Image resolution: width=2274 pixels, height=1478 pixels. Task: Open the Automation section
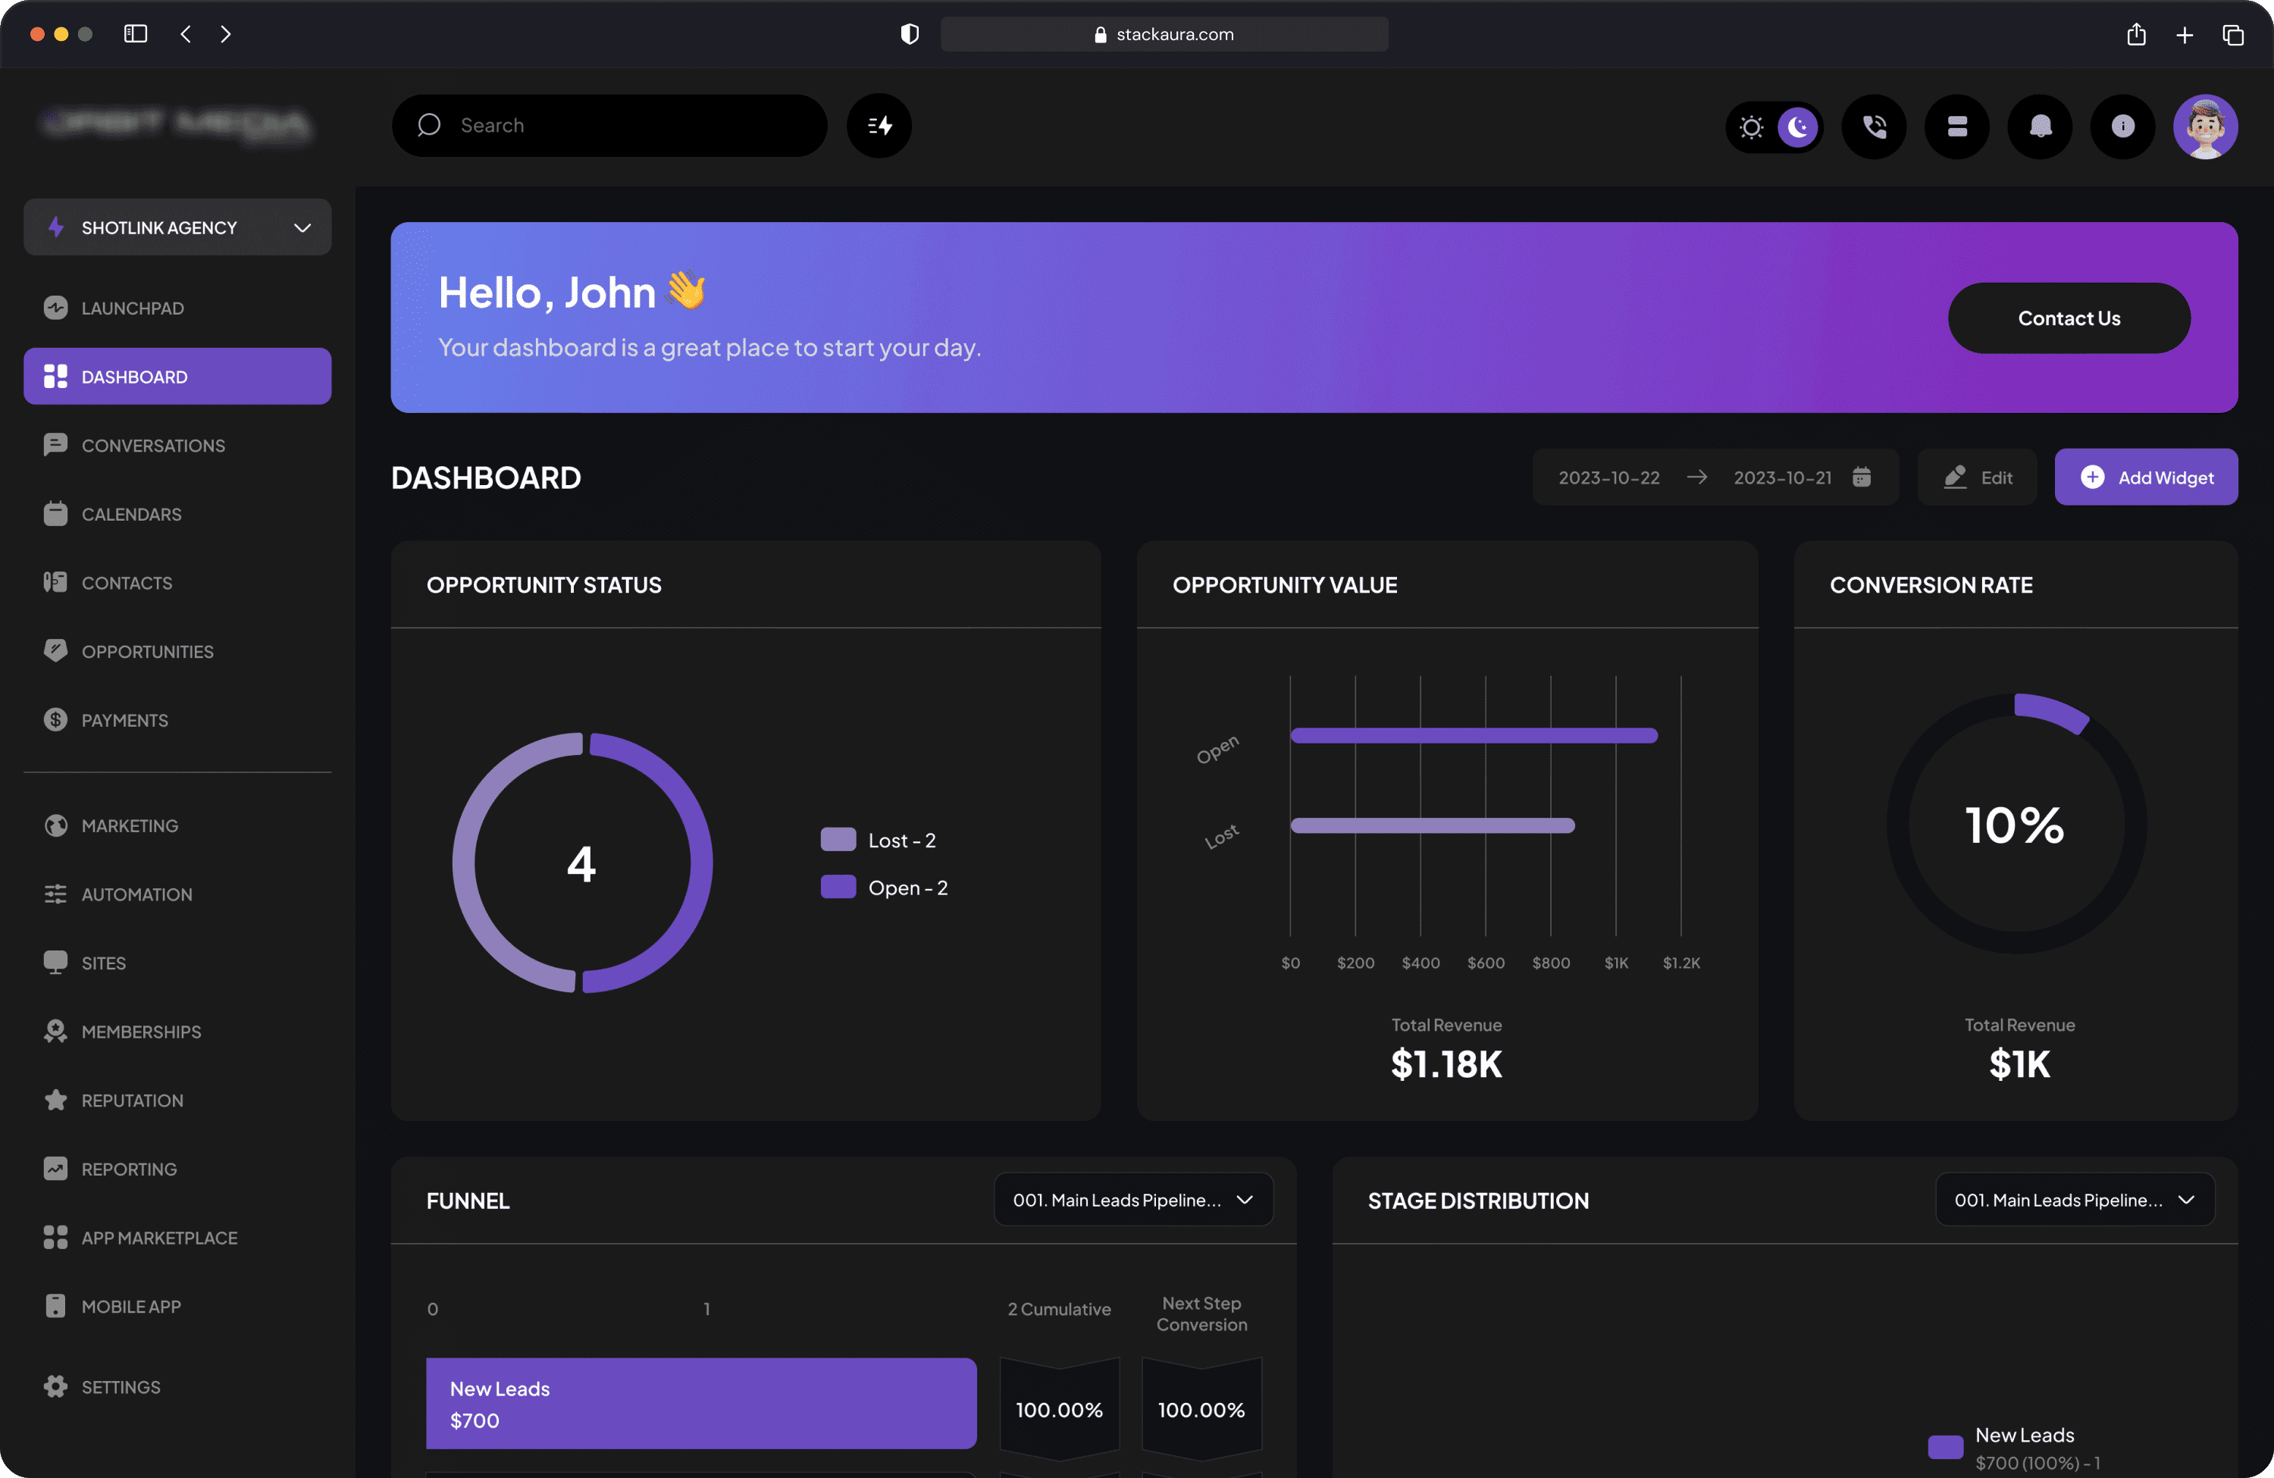tap(136, 894)
